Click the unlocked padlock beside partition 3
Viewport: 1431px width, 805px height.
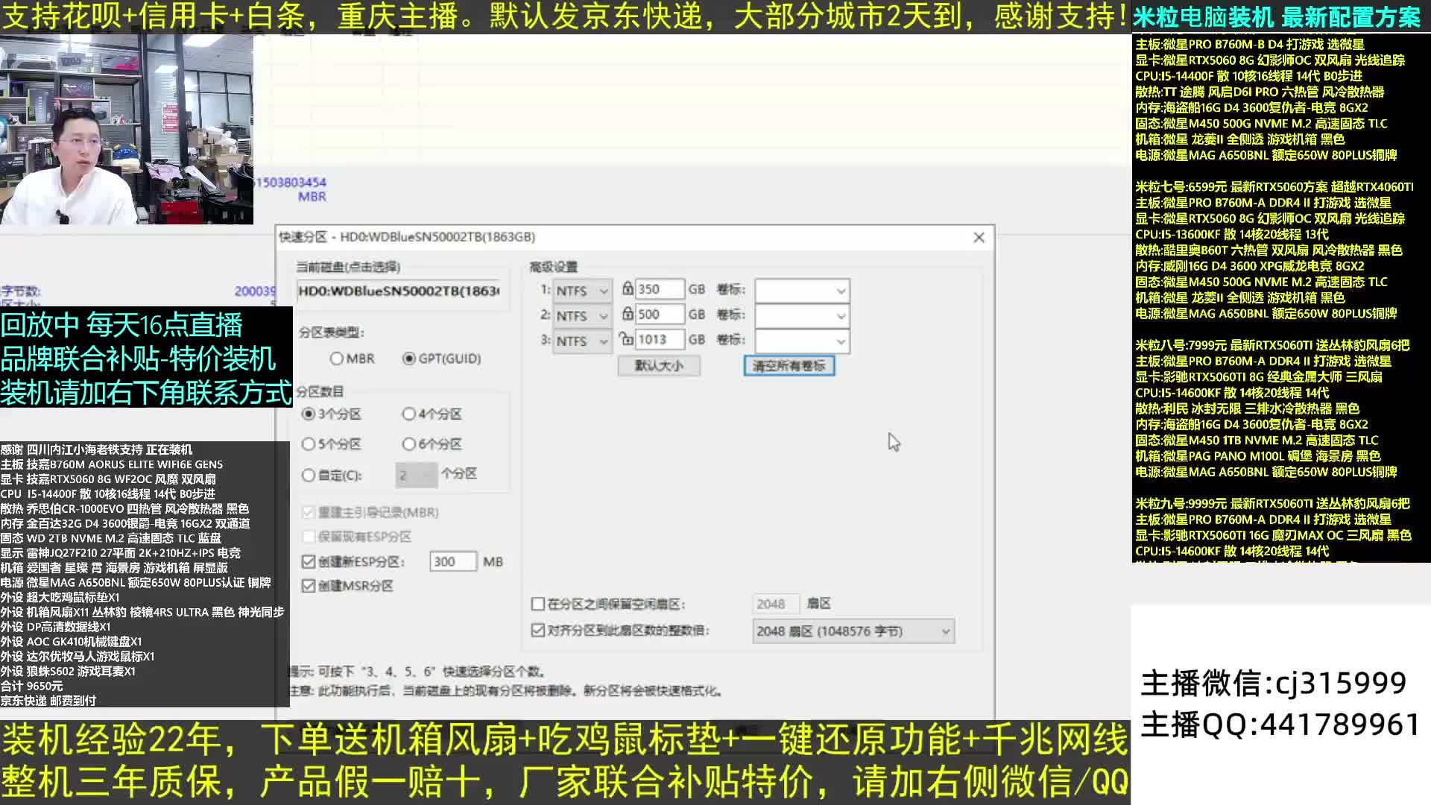tap(627, 339)
